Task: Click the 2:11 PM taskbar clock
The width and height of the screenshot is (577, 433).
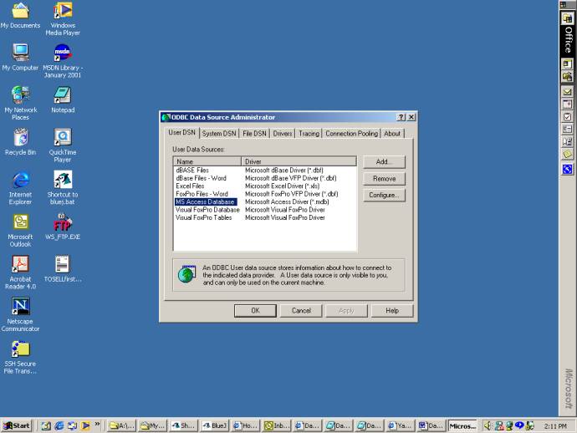Action: [x=555, y=426]
